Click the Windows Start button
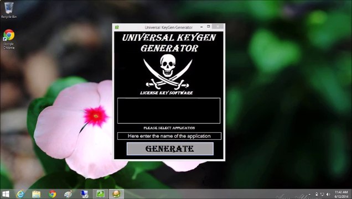 click(x=6, y=194)
